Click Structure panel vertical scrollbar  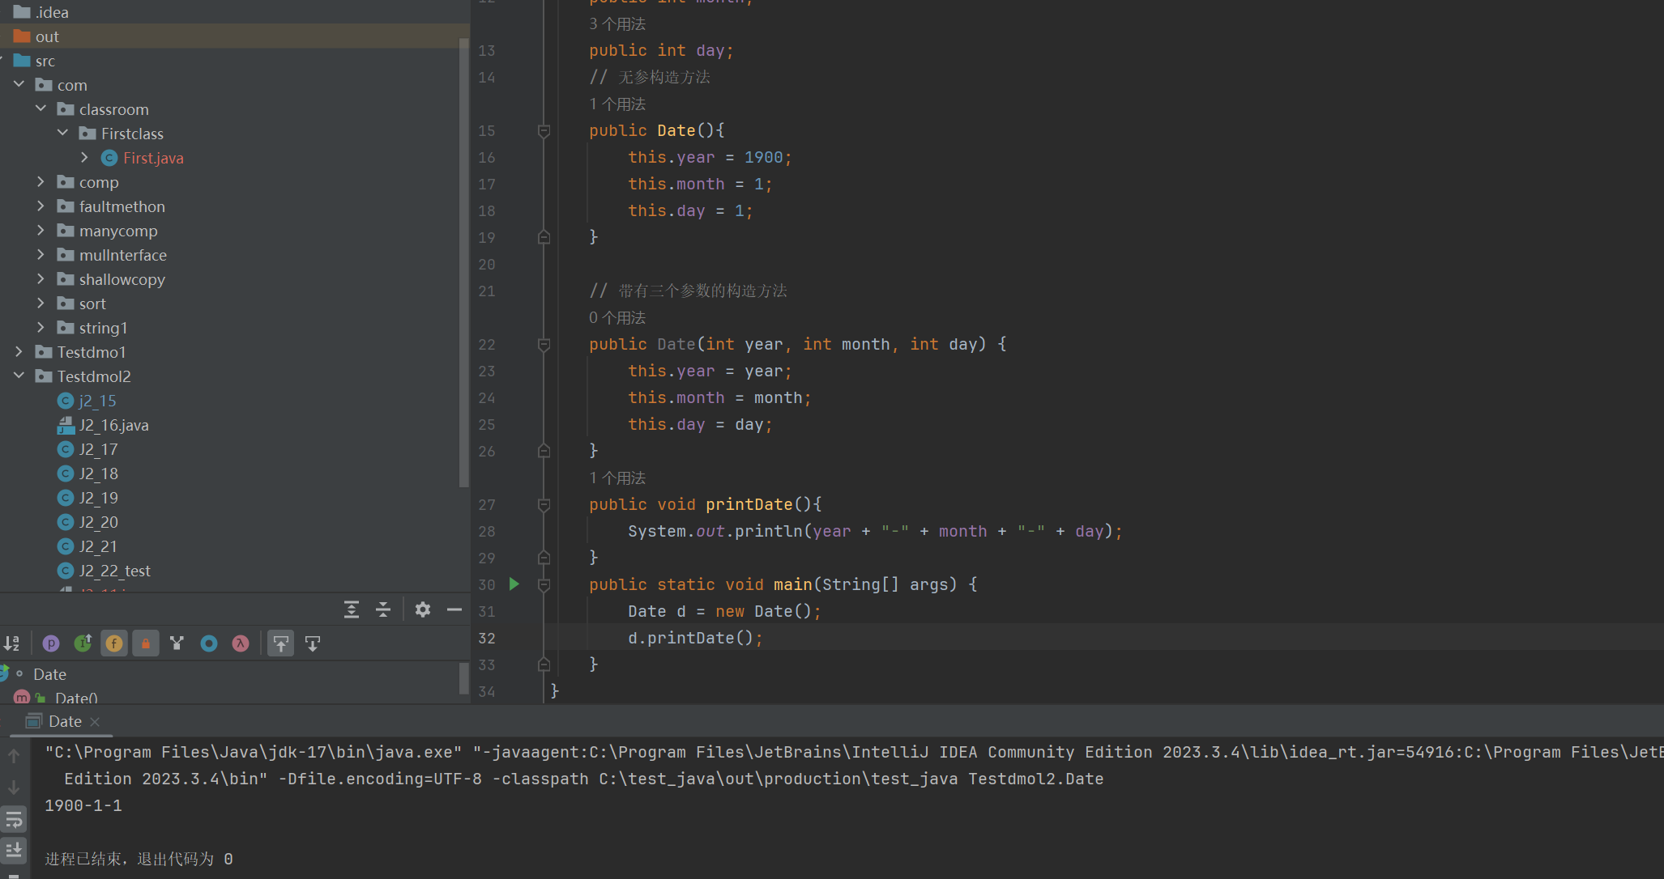464,678
